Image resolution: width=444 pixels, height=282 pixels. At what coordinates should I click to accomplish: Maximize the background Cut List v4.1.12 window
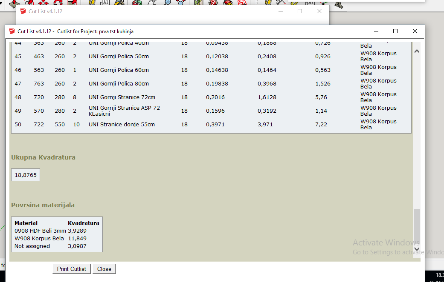pyautogui.click(x=300, y=11)
